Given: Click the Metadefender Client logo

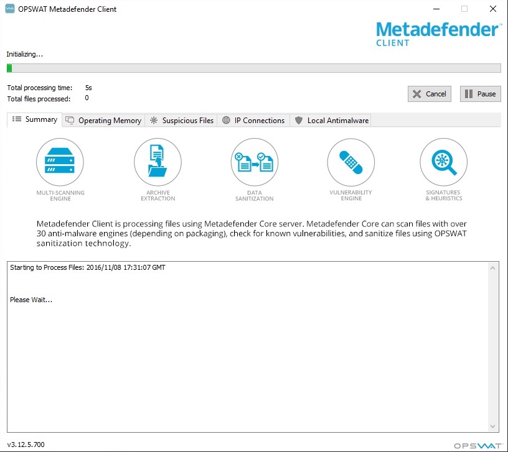Looking at the screenshot, I should click(438, 34).
